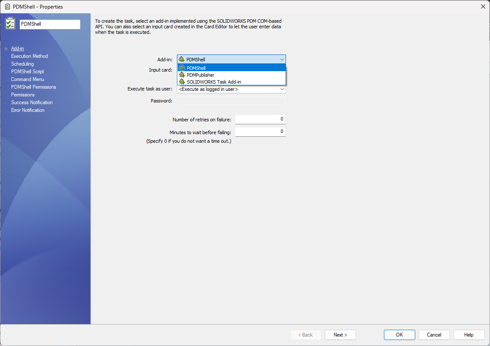
Task: Click the Input card label
Action: (161, 70)
